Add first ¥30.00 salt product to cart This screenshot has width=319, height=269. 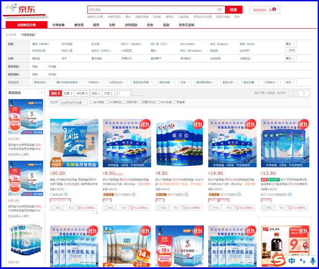coord(86,208)
